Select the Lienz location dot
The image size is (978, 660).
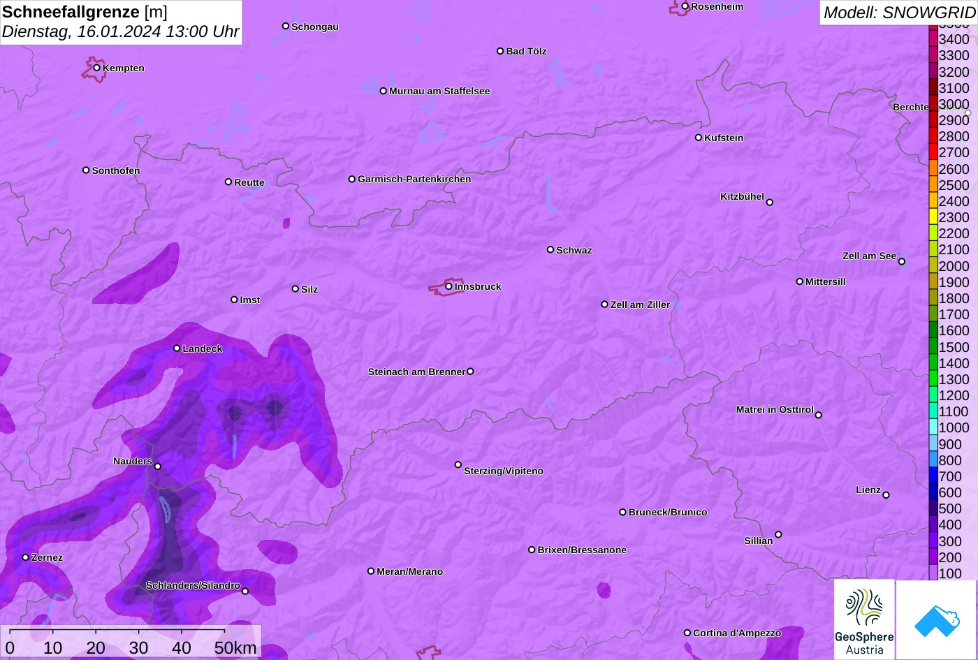point(886,495)
